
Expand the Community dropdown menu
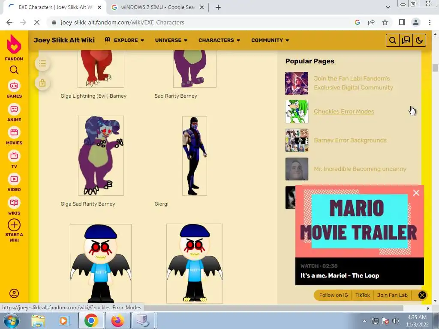point(270,40)
